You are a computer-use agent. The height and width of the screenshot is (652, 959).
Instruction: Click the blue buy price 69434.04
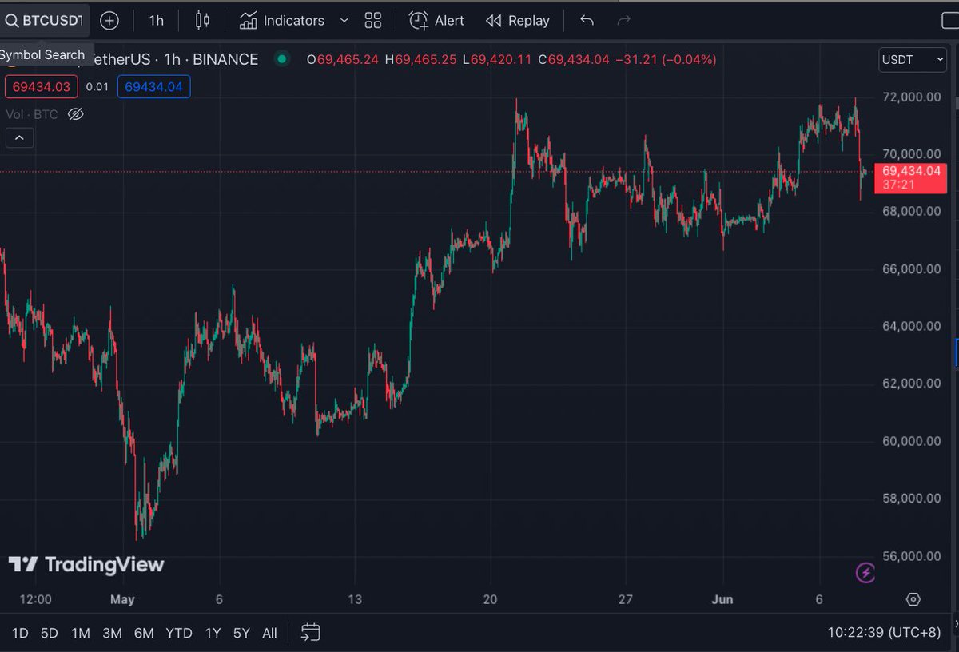tap(153, 86)
